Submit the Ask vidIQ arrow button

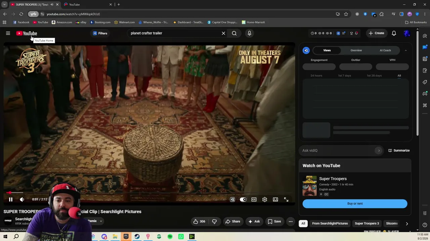[379, 151]
